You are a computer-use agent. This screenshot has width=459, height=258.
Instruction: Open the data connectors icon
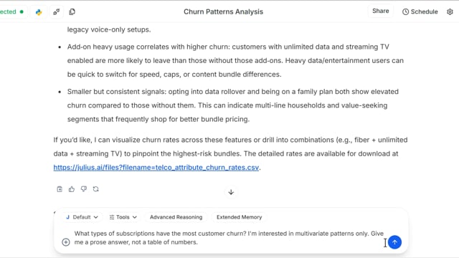(x=56, y=11)
